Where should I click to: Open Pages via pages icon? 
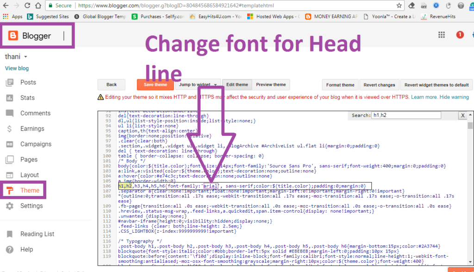(x=10, y=159)
